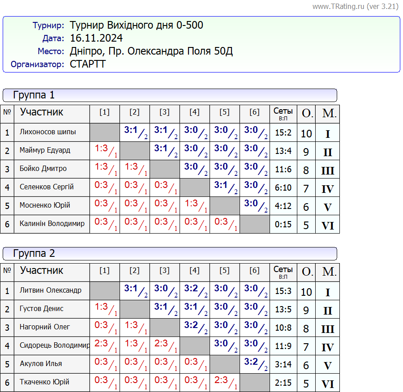This screenshot has width=403, height=392.
Task: Select participant Бойко Дмитро
Action: (43, 169)
